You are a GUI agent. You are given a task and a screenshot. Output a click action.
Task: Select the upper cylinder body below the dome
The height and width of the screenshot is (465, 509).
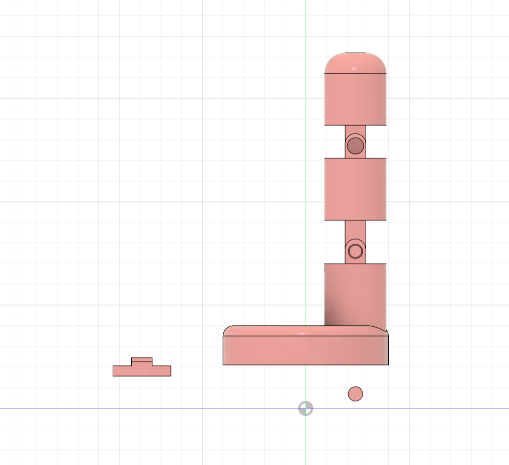[355, 100]
